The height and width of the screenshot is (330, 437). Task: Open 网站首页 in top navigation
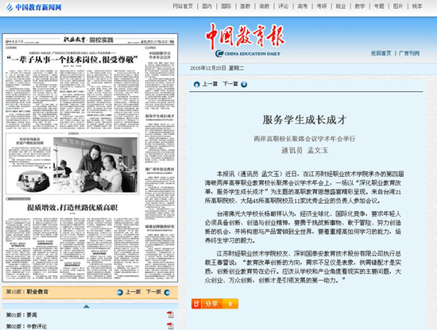coord(183,6)
